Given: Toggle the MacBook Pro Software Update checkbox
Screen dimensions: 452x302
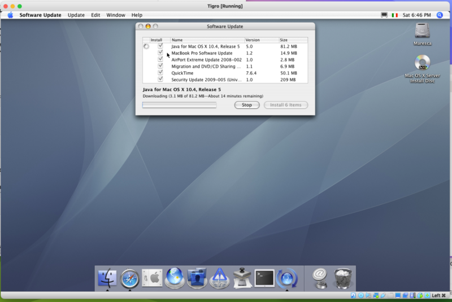Looking at the screenshot, I should click(160, 52).
